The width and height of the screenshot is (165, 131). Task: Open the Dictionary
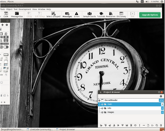(x=121, y=15)
